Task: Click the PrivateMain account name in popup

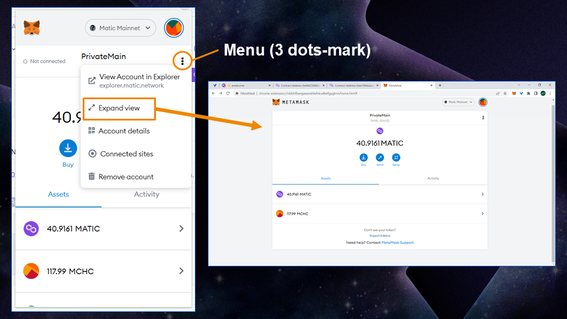Action: 103,57
